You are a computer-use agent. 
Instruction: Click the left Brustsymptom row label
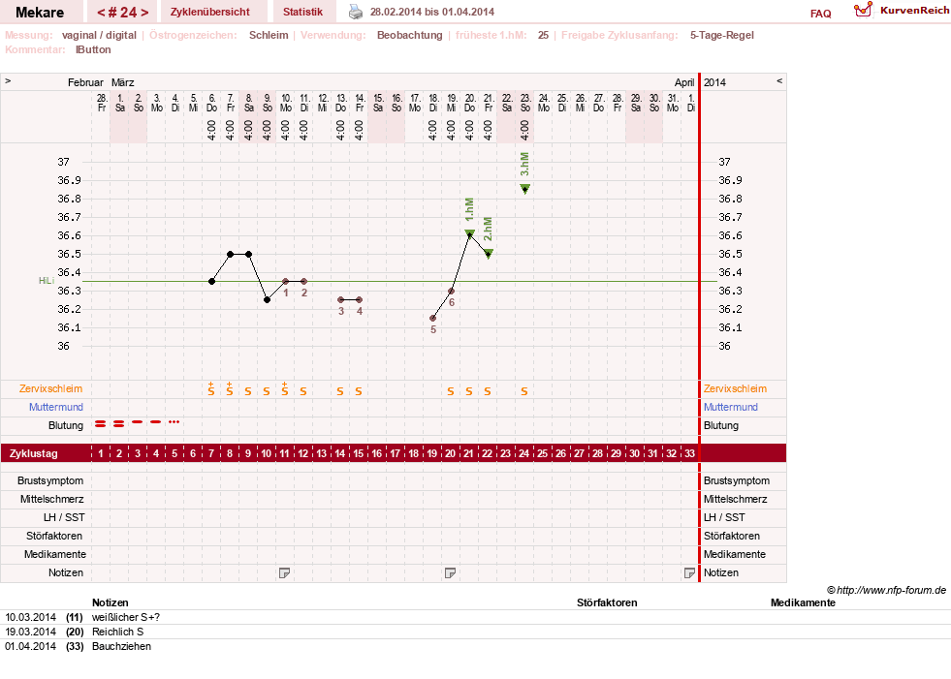[x=50, y=480]
